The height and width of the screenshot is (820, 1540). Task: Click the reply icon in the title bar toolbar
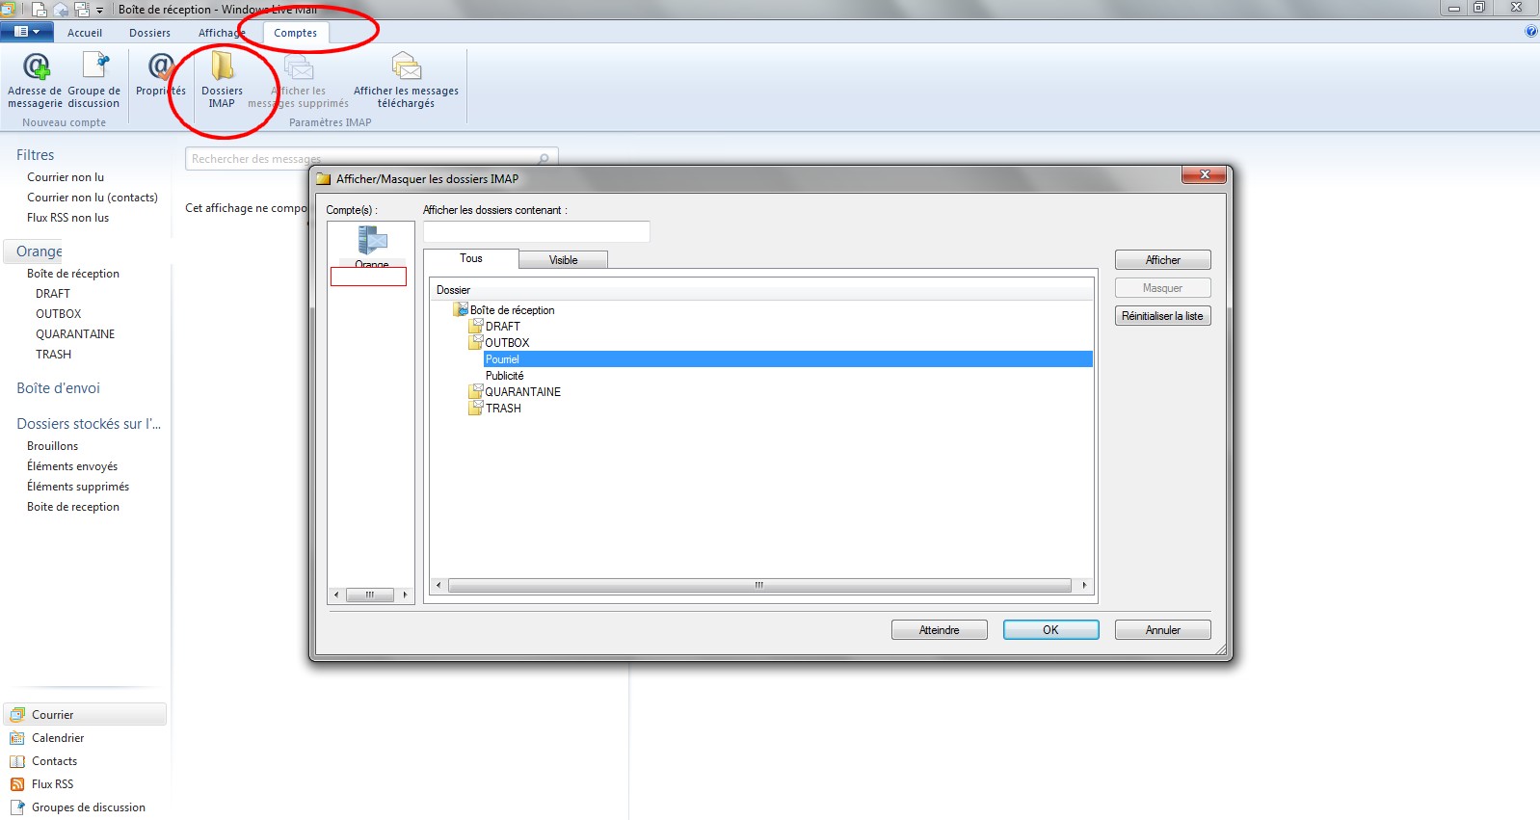[x=62, y=10]
